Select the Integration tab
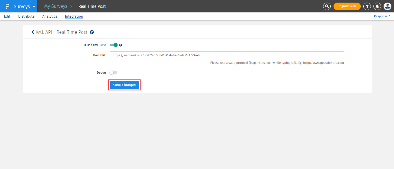The width and height of the screenshot is (394, 169). click(x=74, y=16)
